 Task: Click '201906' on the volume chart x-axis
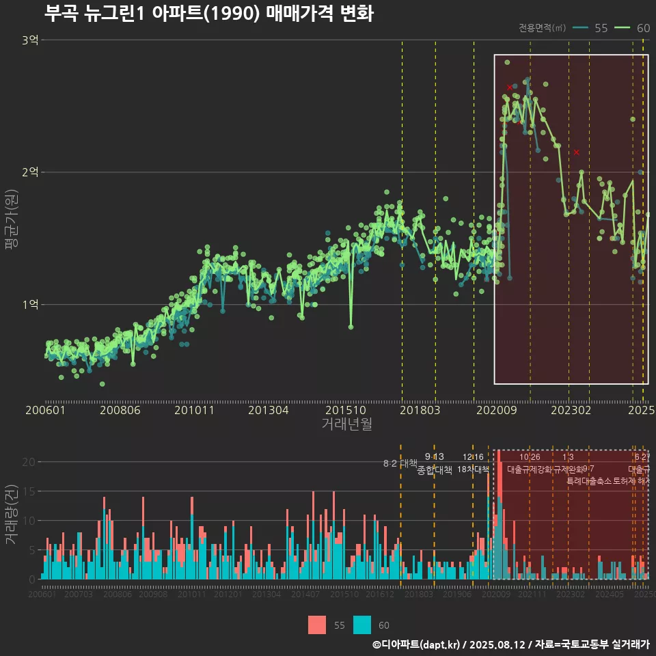[x=457, y=594]
